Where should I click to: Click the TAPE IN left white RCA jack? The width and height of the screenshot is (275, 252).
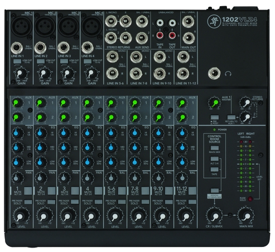[x=160, y=23]
